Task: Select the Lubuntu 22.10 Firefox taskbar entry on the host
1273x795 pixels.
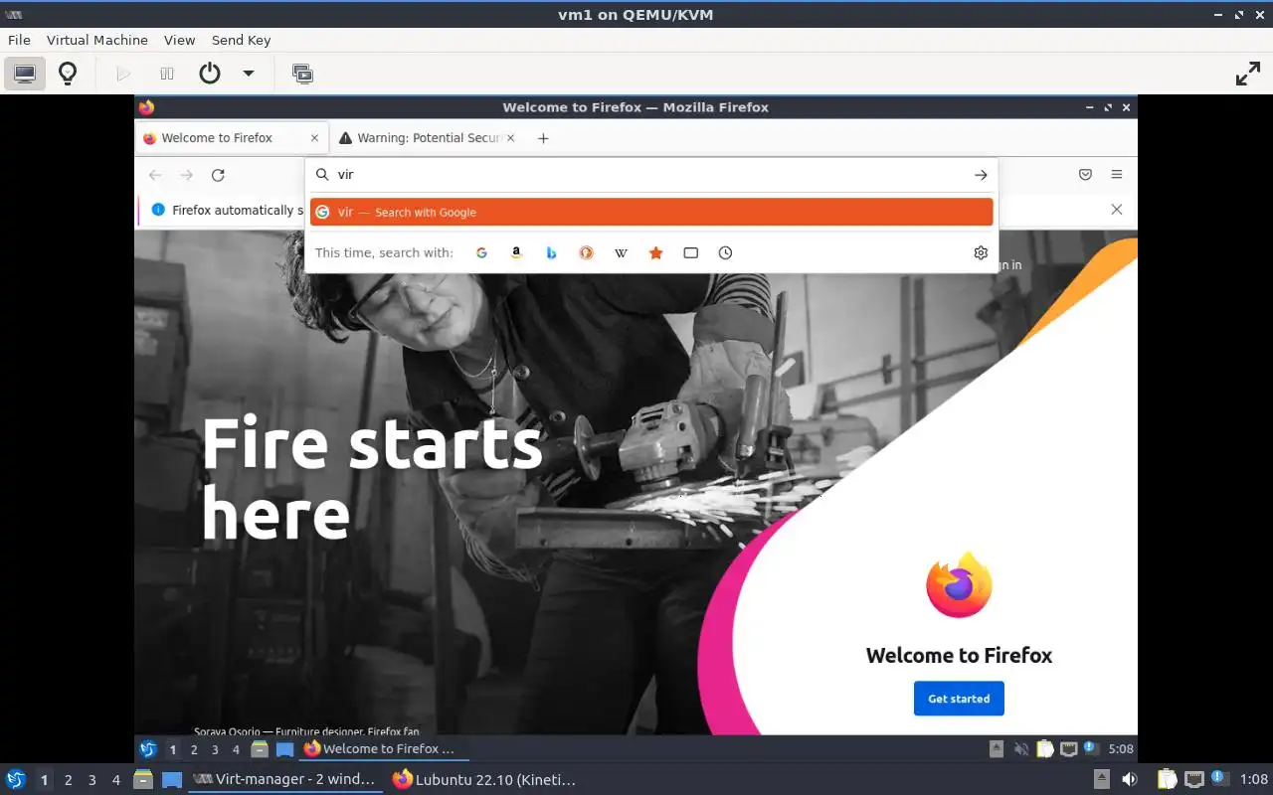Action: click(486, 780)
